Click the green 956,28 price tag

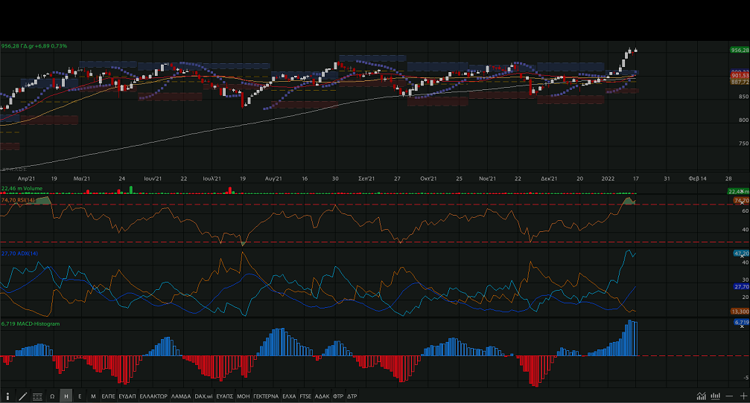pyautogui.click(x=739, y=50)
